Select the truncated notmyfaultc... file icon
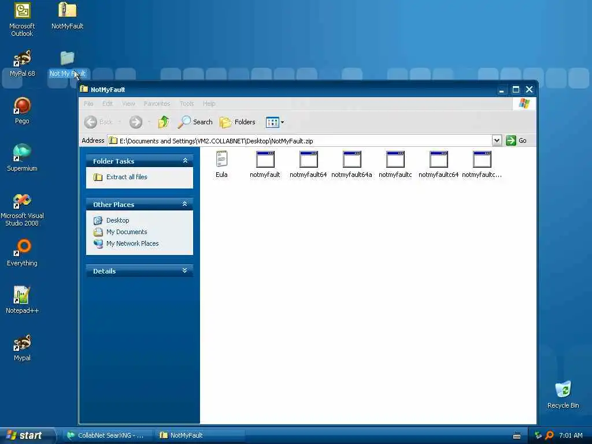The image size is (592, 444). (x=482, y=159)
